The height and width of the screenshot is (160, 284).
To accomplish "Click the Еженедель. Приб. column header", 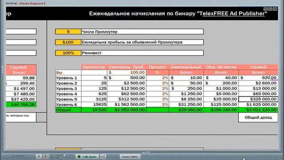I will [126, 67].
